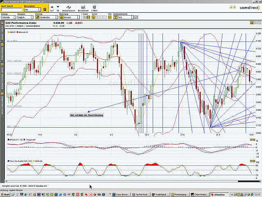262x197 pixels.
Task: Open the Erweiterte Suche vertical sidebar tab
Action: 2,103
